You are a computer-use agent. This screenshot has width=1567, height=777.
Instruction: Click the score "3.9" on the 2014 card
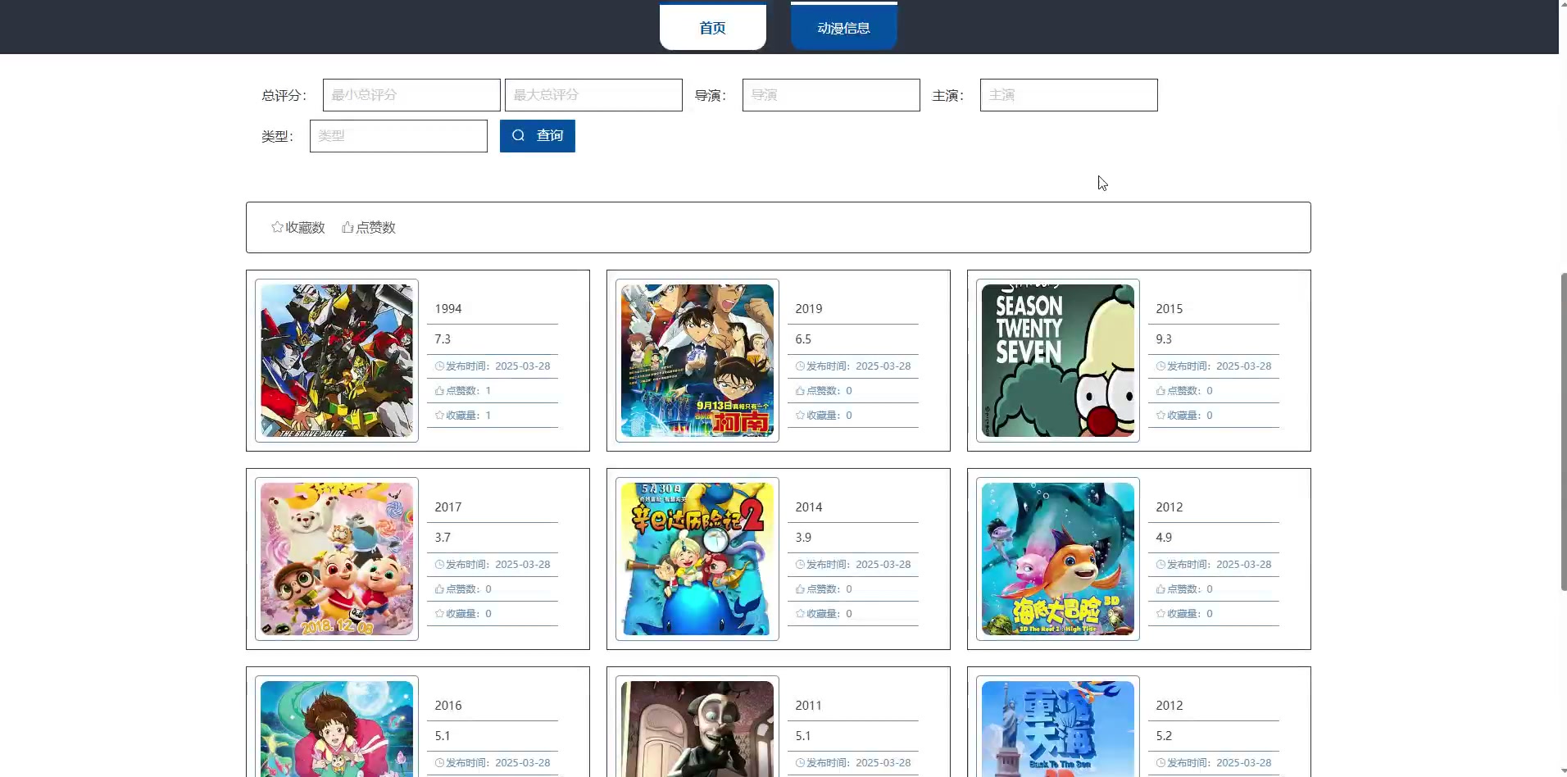(803, 538)
